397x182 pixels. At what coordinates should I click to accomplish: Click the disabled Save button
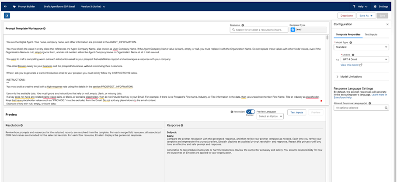[382, 16]
